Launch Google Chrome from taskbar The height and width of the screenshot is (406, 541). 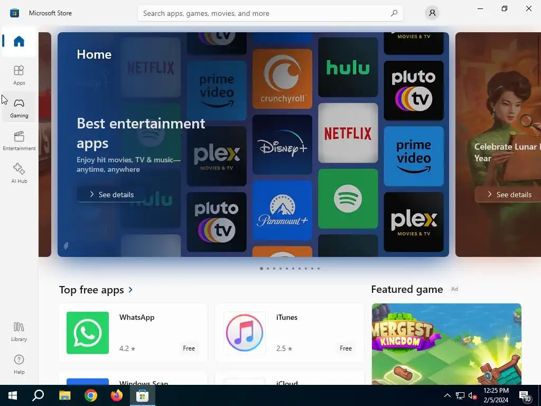pos(91,395)
